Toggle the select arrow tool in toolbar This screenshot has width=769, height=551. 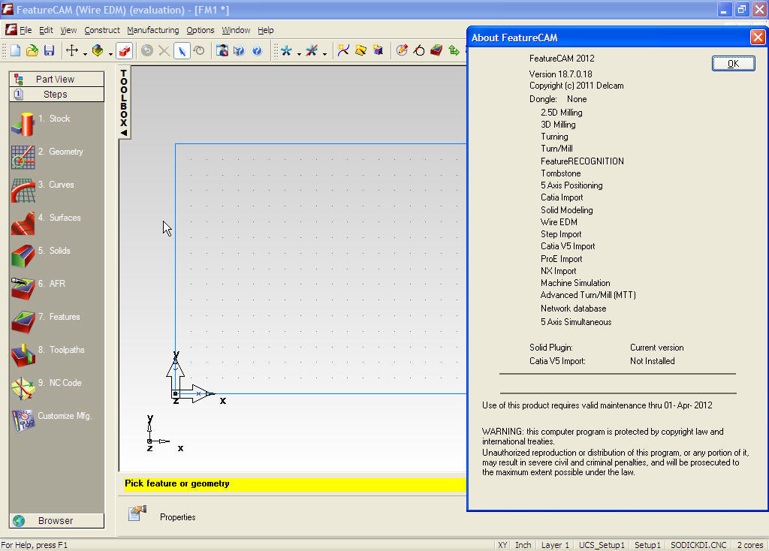click(x=182, y=50)
